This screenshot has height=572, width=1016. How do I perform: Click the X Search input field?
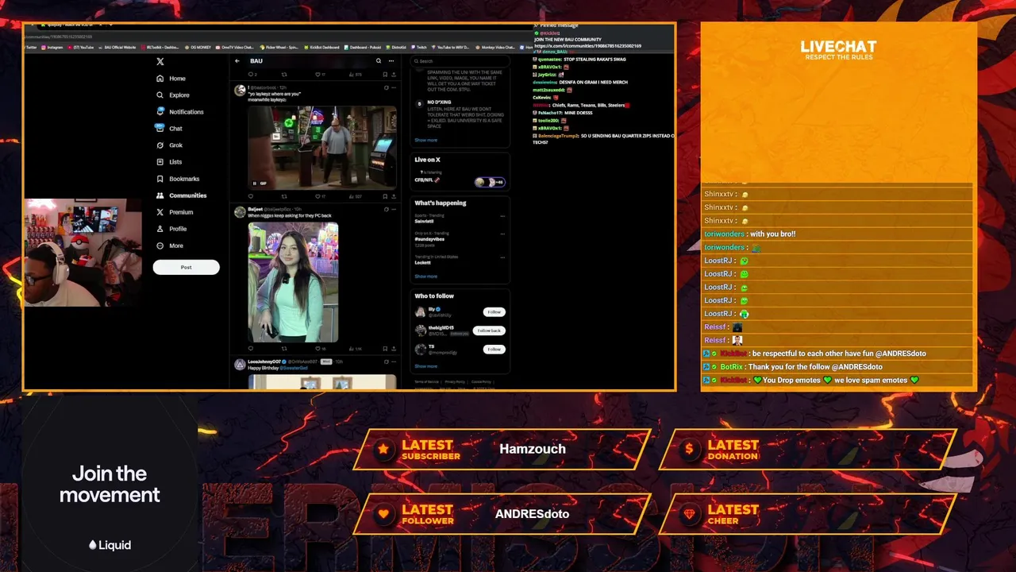pyautogui.click(x=460, y=61)
